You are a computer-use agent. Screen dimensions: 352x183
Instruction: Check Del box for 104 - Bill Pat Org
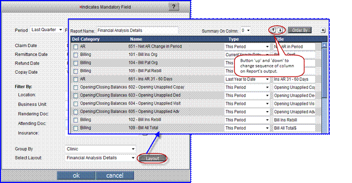click(76, 63)
